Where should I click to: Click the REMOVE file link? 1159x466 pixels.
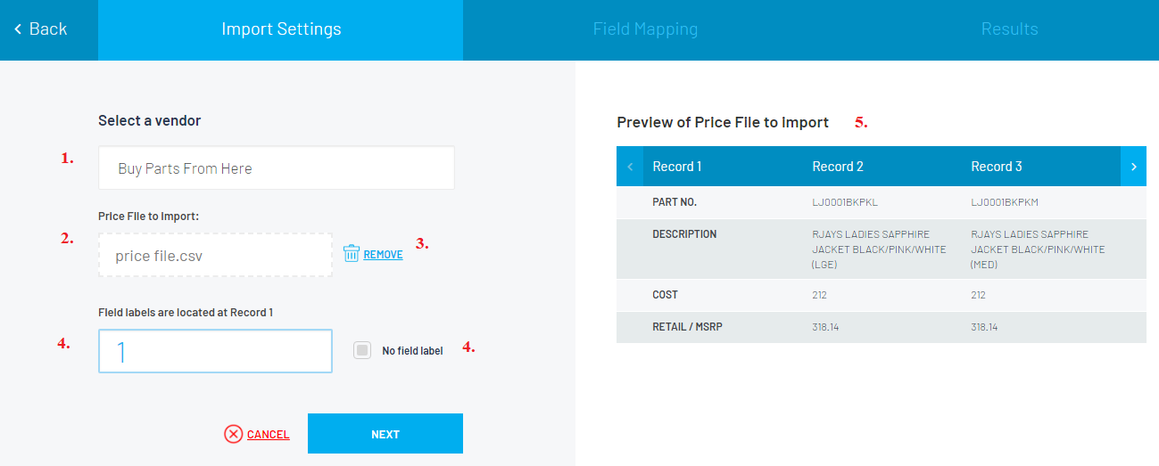click(383, 255)
